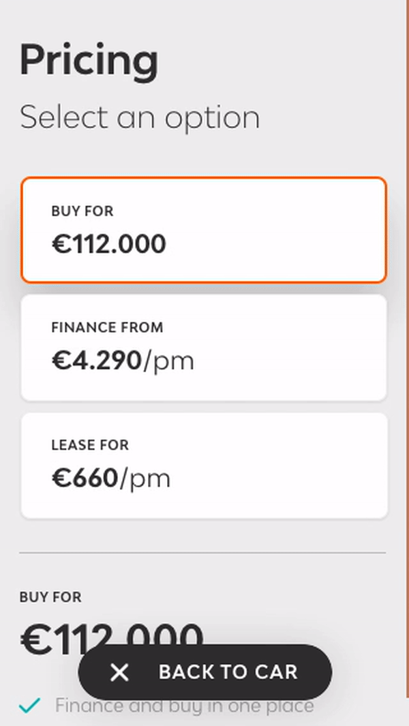
Task: Click the 'BUY FOR' label above summary price
Action: [50, 597]
